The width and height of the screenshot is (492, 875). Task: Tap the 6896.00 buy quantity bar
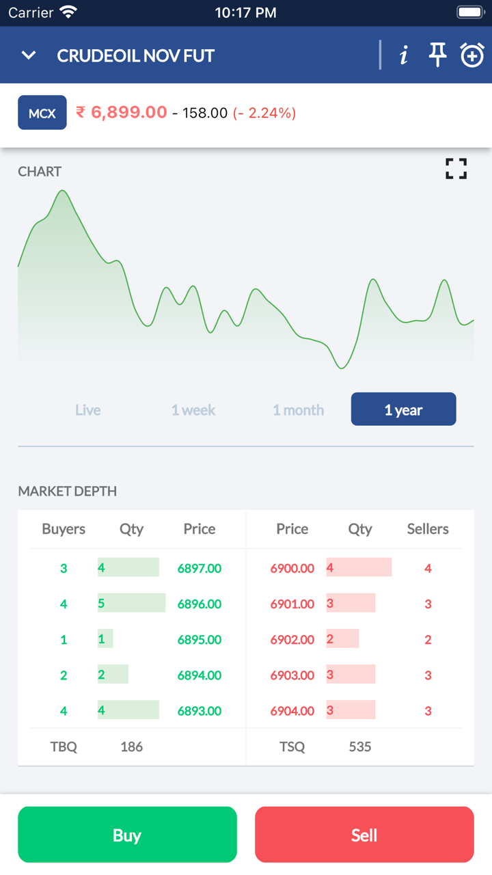(131, 604)
